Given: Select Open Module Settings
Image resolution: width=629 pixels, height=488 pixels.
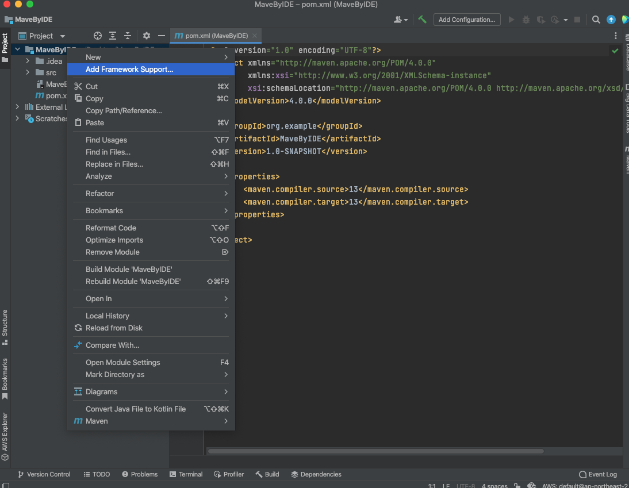Looking at the screenshot, I should pos(151,363).
